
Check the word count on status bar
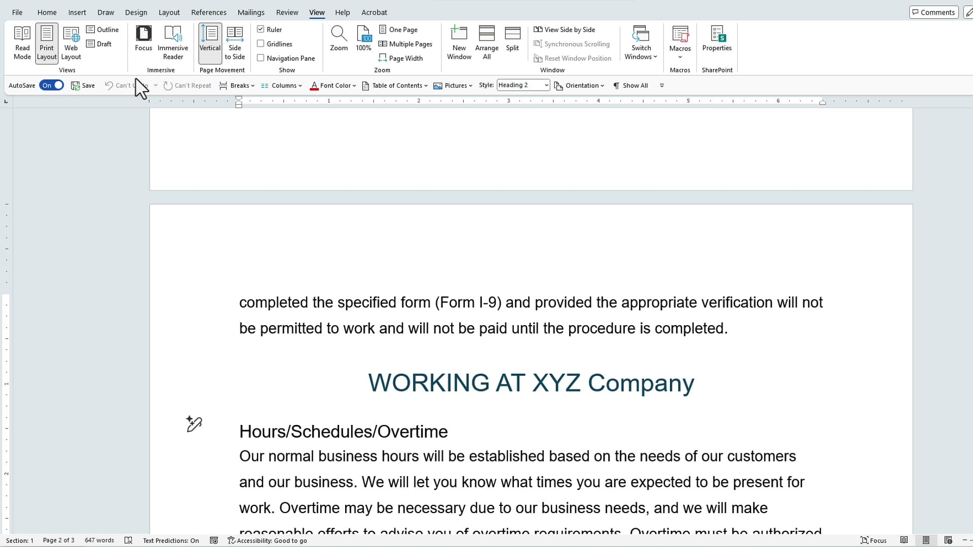pyautogui.click(x=99, y=540)
